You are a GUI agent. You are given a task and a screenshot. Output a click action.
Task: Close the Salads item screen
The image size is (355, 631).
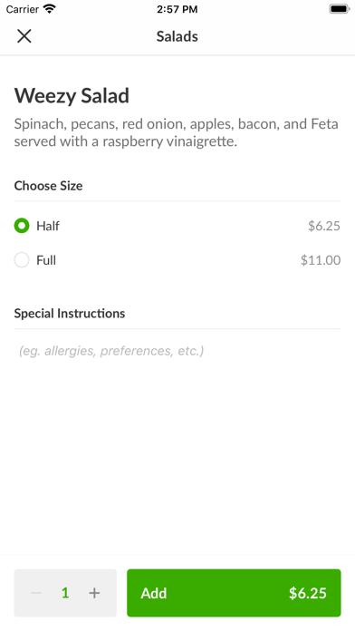(24, 36)
